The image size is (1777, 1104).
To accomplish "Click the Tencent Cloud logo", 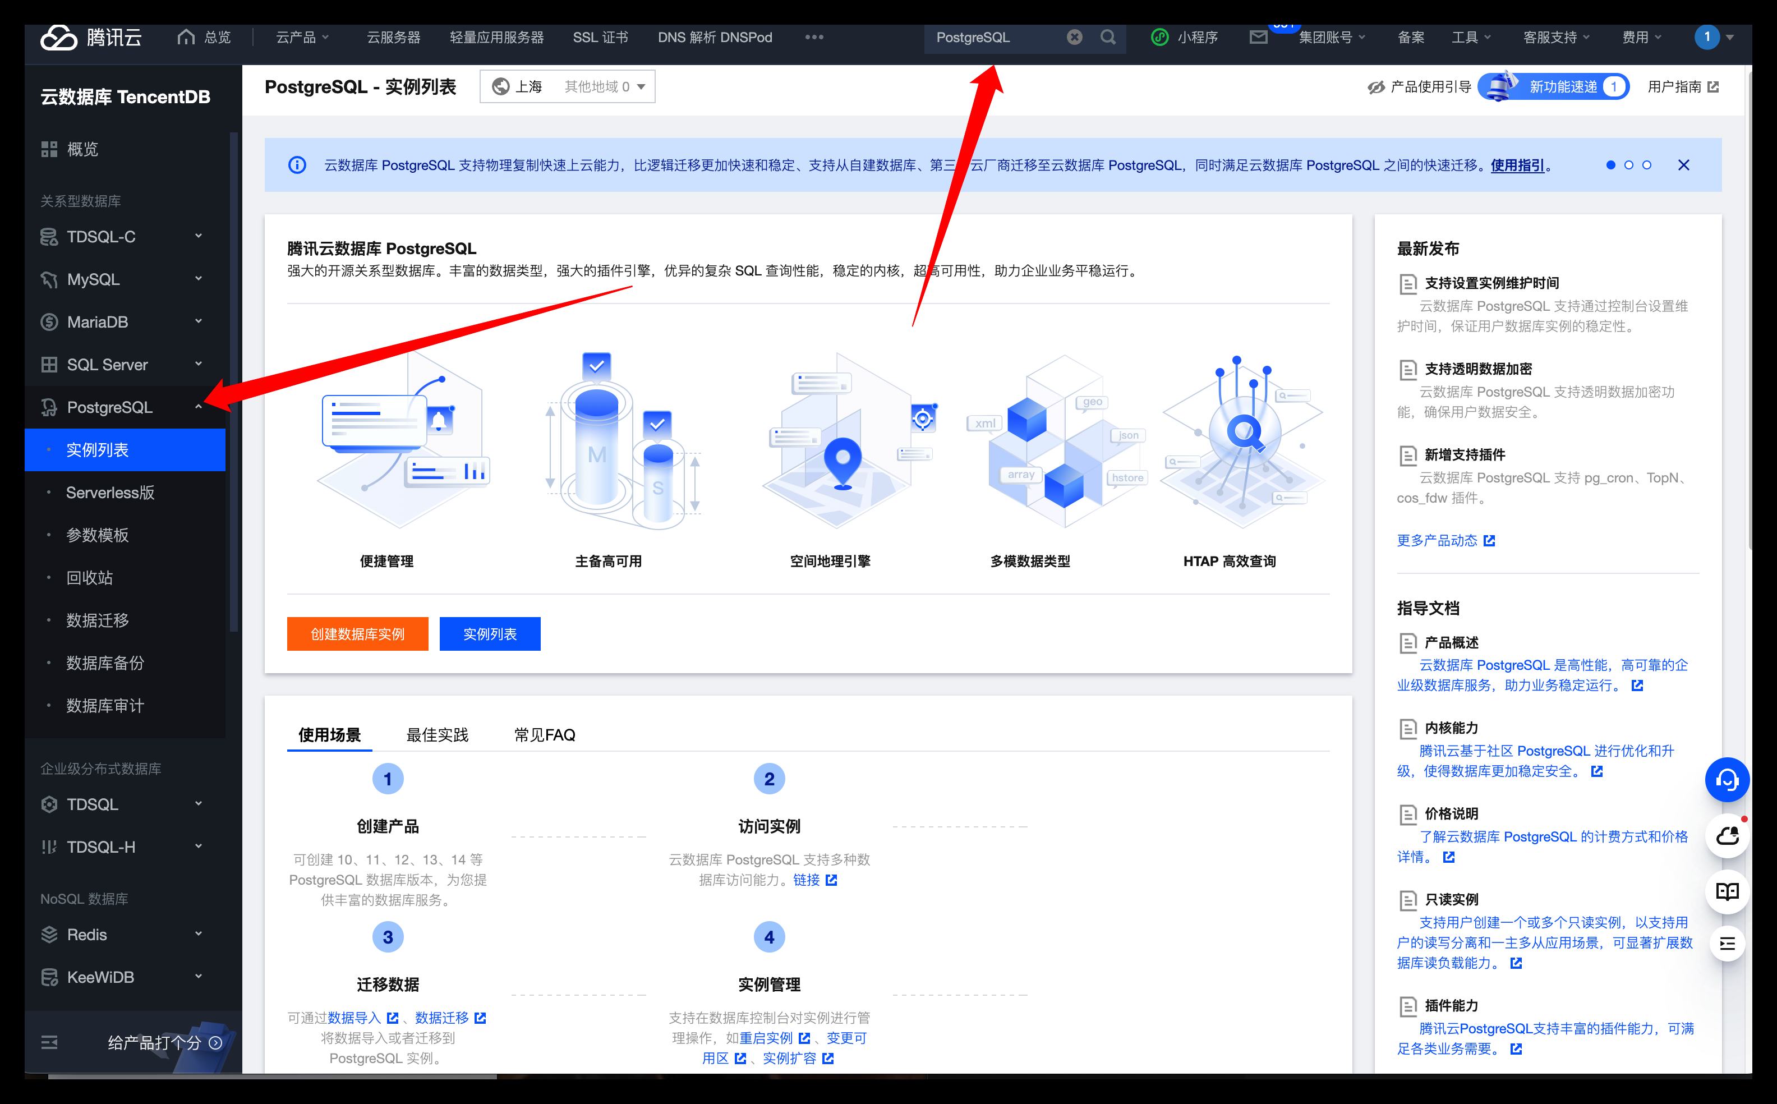I will (90, 37).
